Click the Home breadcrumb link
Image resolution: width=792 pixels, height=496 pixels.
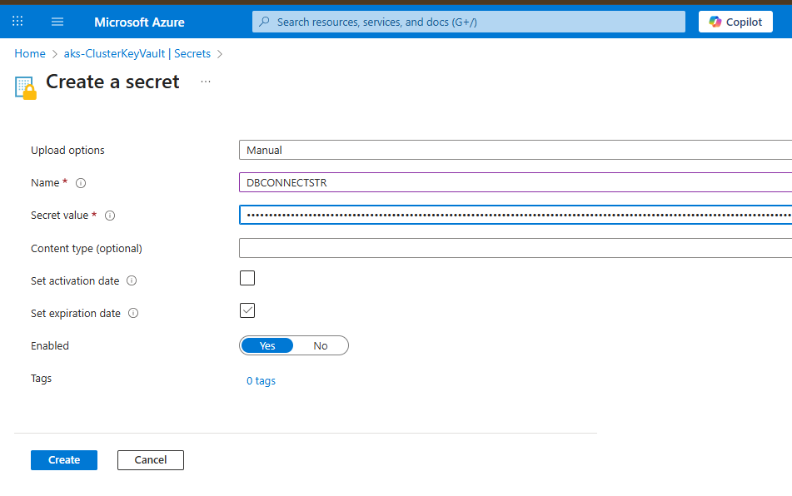coord(30,53)
